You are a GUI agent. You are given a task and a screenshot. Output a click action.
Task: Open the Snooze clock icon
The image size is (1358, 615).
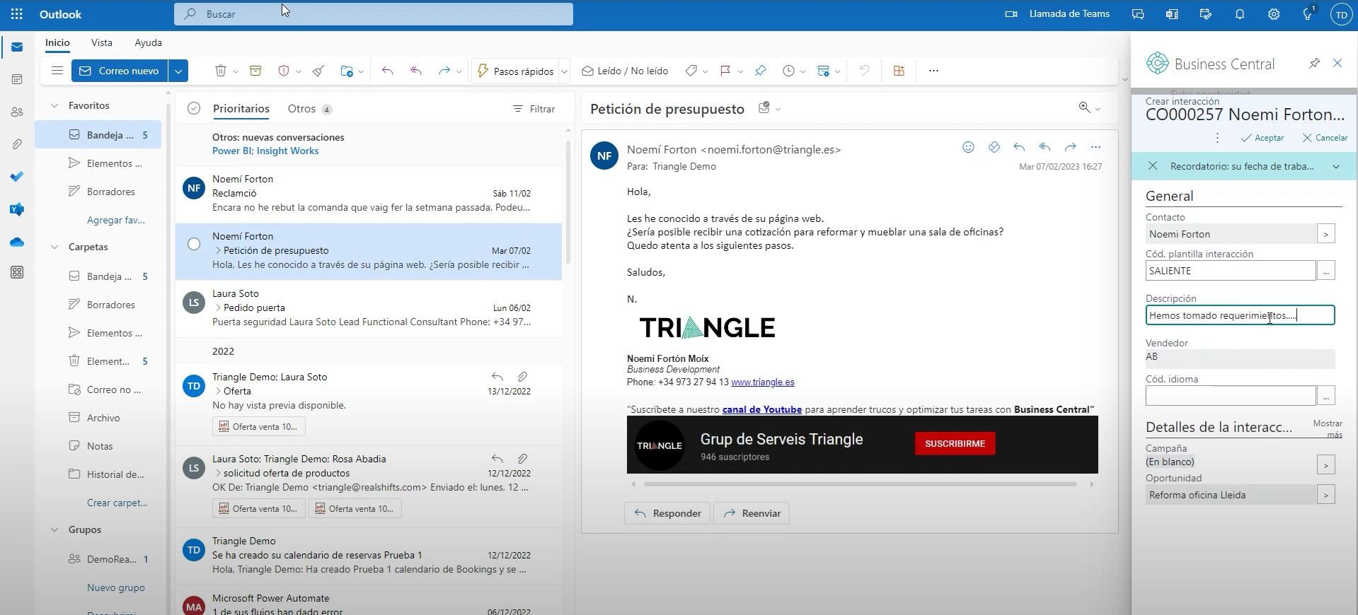tap(788, 71)
